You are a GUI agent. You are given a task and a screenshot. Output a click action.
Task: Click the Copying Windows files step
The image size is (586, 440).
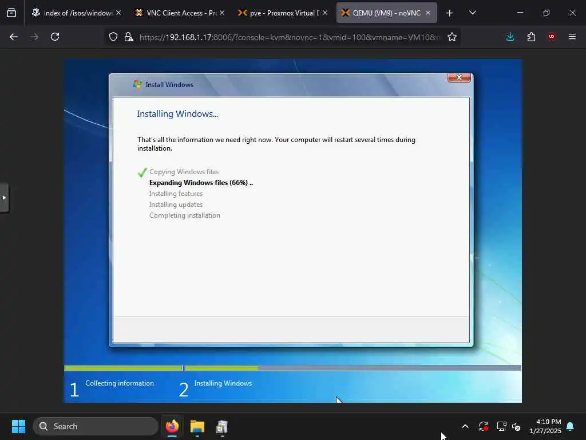pos(184,172)
